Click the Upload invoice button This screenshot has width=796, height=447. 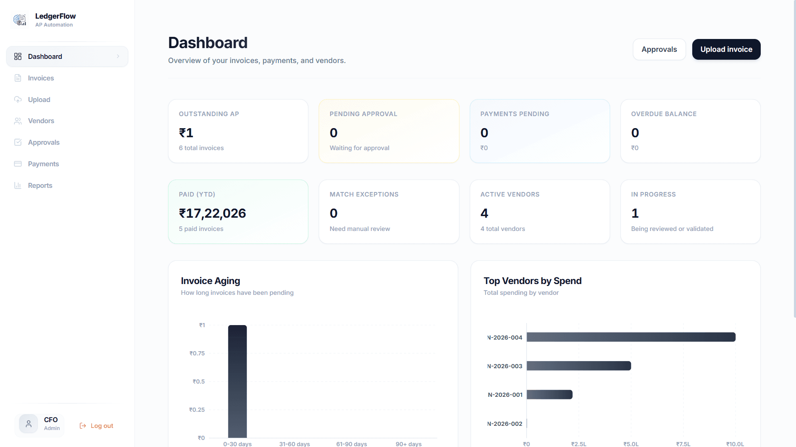[x=726, y=49]
